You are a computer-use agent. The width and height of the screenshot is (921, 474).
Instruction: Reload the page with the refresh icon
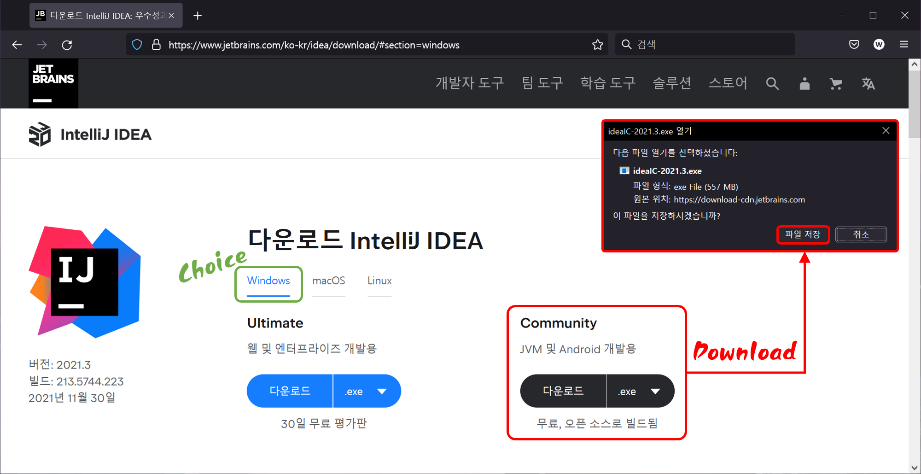67,45
